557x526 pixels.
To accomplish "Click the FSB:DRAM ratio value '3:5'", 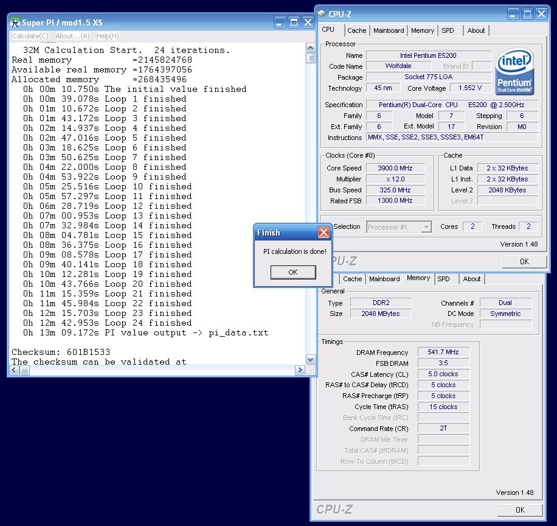I will (x=443, y=363).
